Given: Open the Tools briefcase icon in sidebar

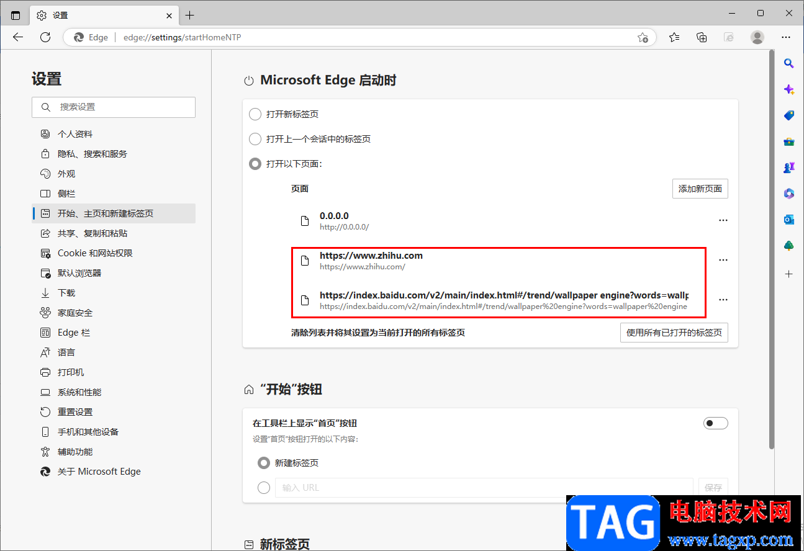Looking at the screenshot, I should point(789,141).
